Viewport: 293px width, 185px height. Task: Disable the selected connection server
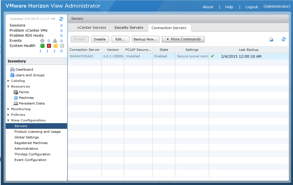100,39
